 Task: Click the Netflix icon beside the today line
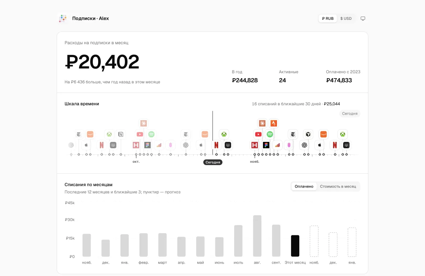216,145
